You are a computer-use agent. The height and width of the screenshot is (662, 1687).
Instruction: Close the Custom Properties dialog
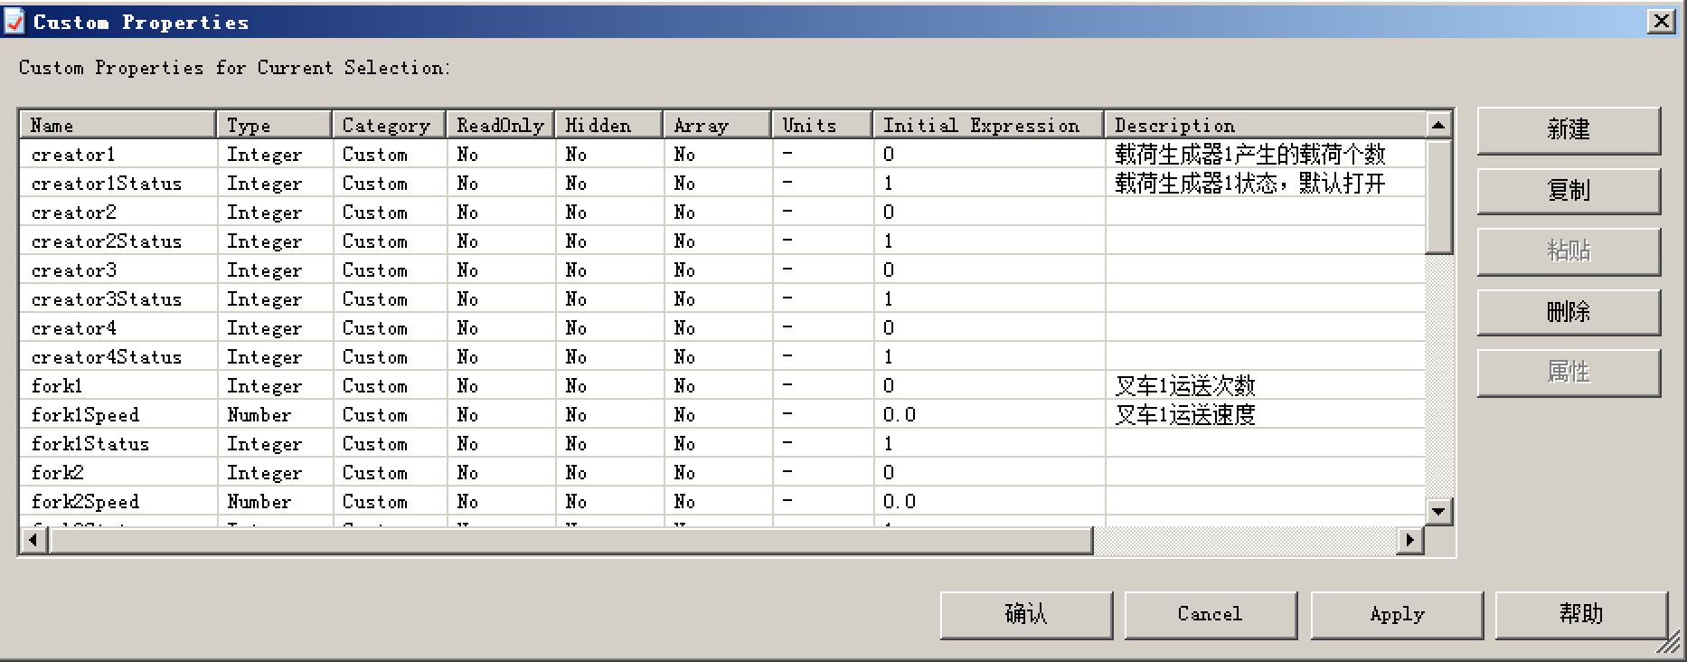pyautogui.click(x=1661, y=22)
